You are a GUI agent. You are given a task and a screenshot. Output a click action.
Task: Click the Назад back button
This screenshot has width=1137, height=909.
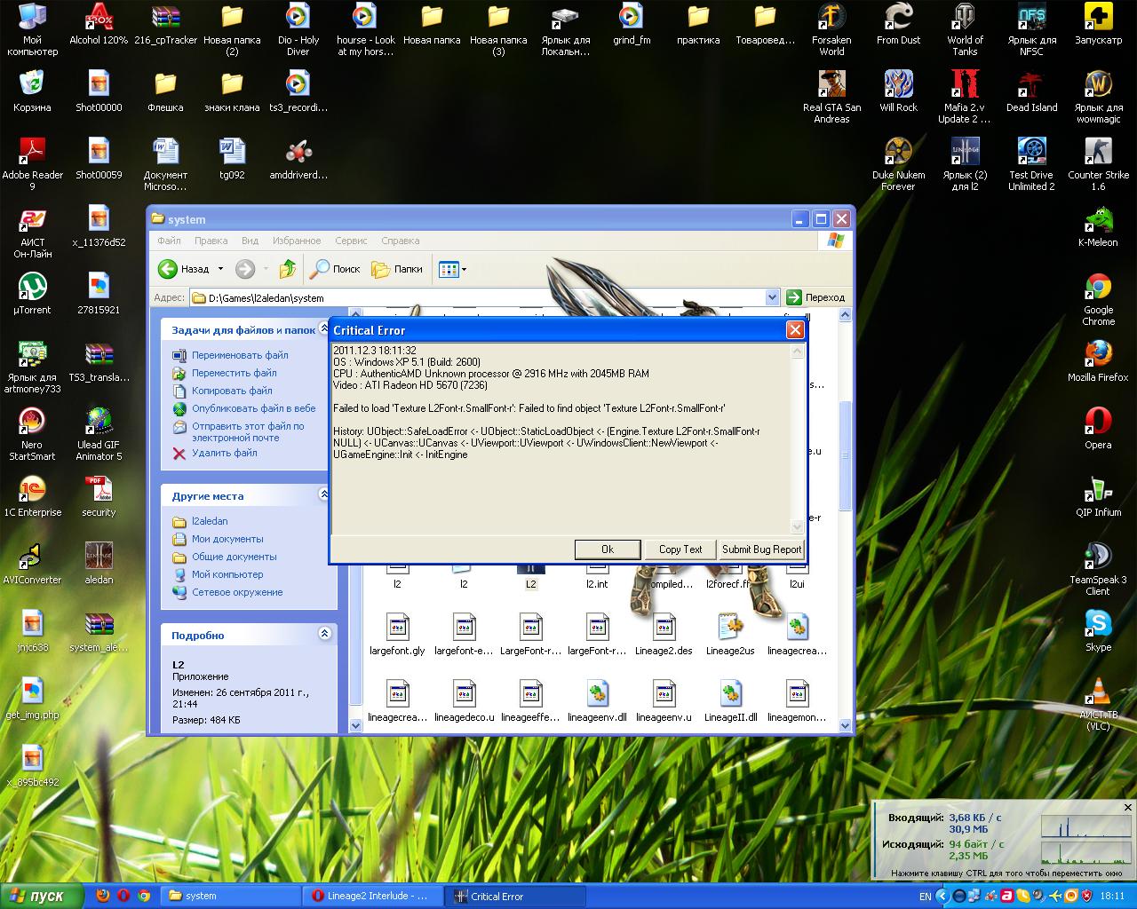pos(185,269)
